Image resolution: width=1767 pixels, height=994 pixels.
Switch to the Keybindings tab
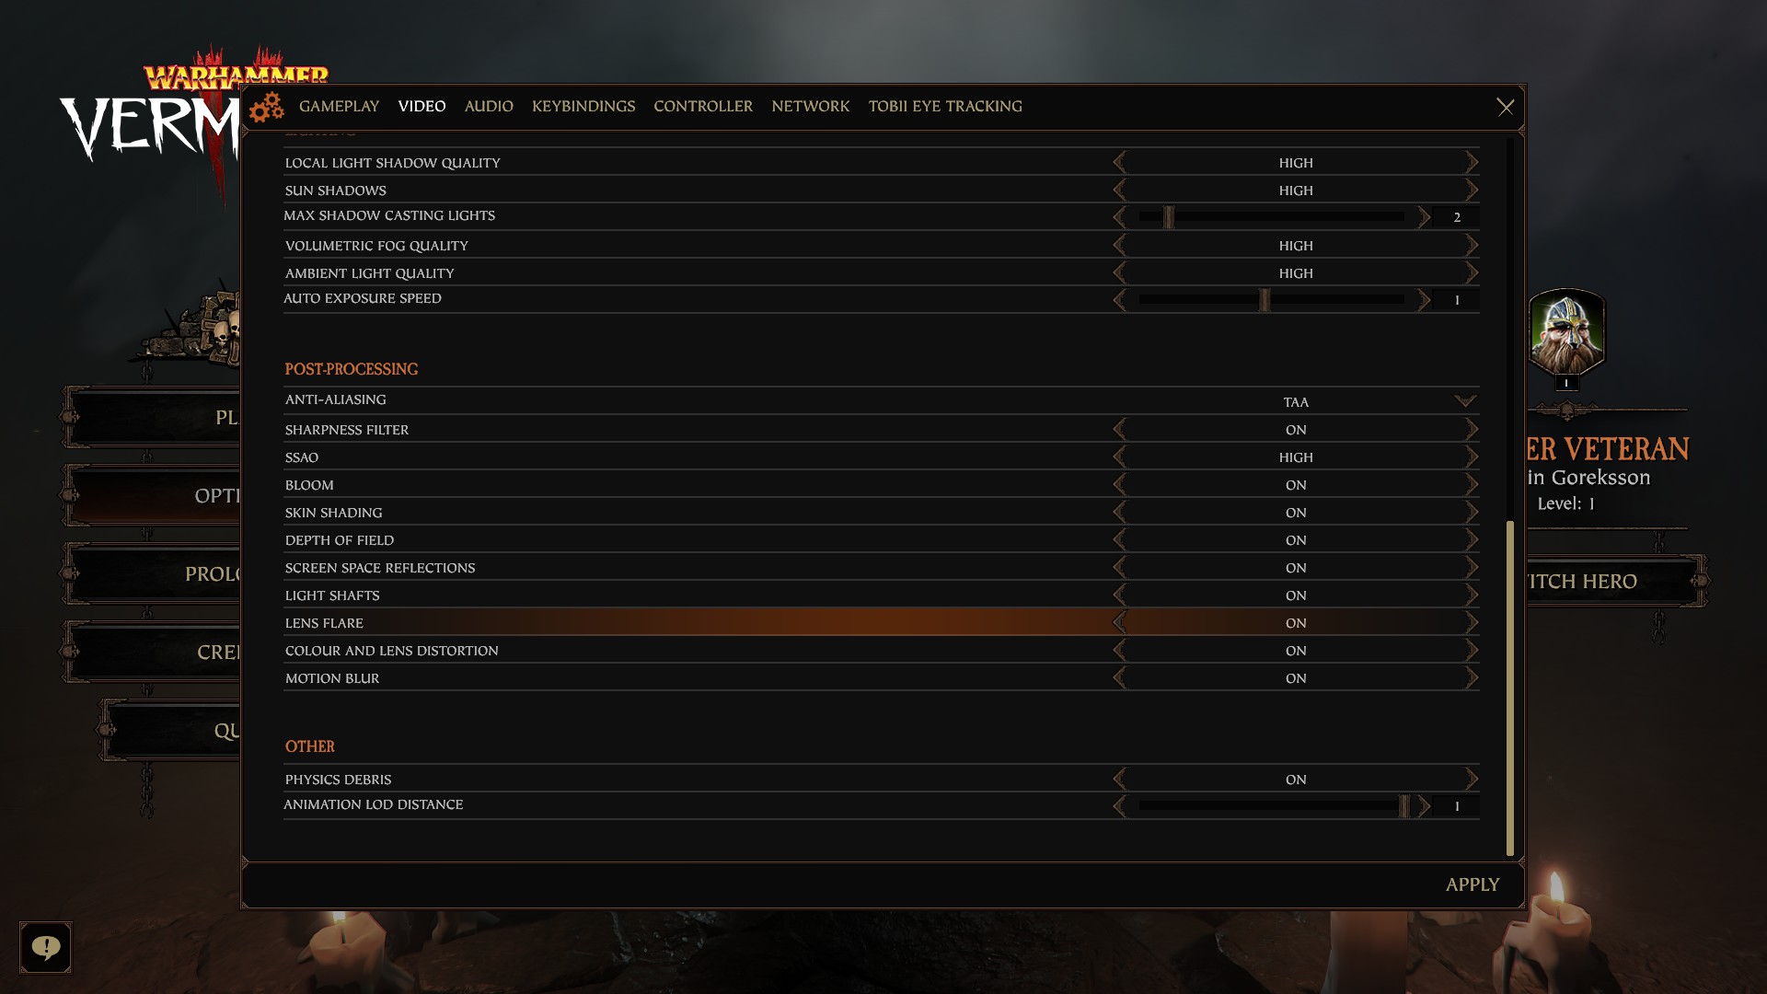pos(583,107)
